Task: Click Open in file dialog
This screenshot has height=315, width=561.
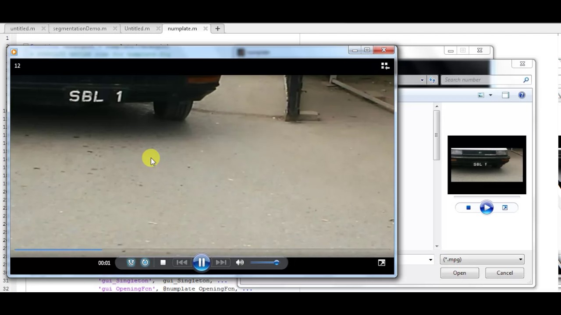Action: point(459,273)
